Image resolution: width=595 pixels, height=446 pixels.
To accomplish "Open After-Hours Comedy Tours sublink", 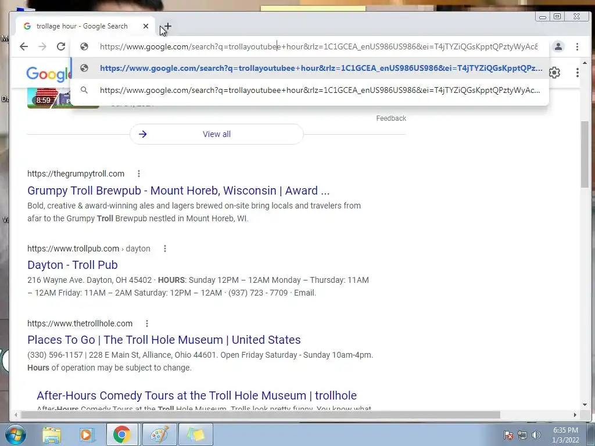I will tap(196, 395).
